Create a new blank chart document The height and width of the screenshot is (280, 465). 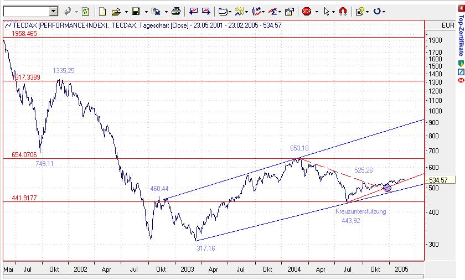coord(102,12)
